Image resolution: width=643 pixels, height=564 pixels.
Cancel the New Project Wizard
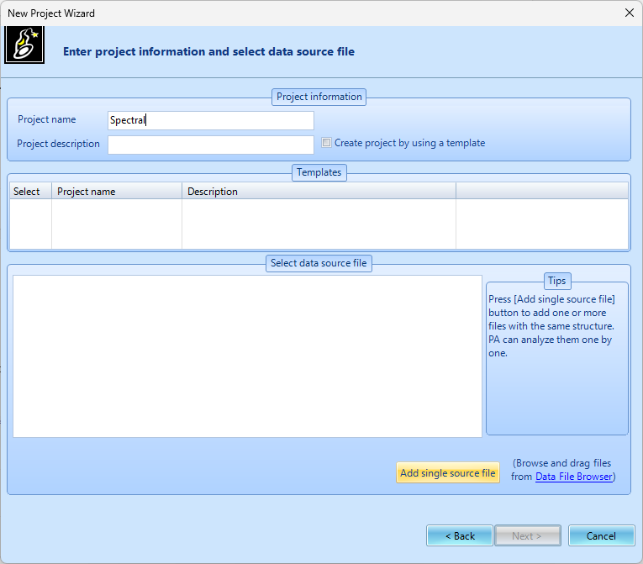point(601,535)
